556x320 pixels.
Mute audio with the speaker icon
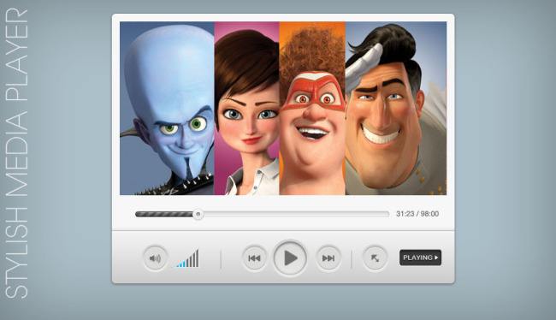155,258
